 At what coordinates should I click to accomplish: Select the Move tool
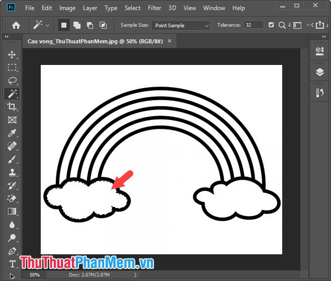click(12, 54)
